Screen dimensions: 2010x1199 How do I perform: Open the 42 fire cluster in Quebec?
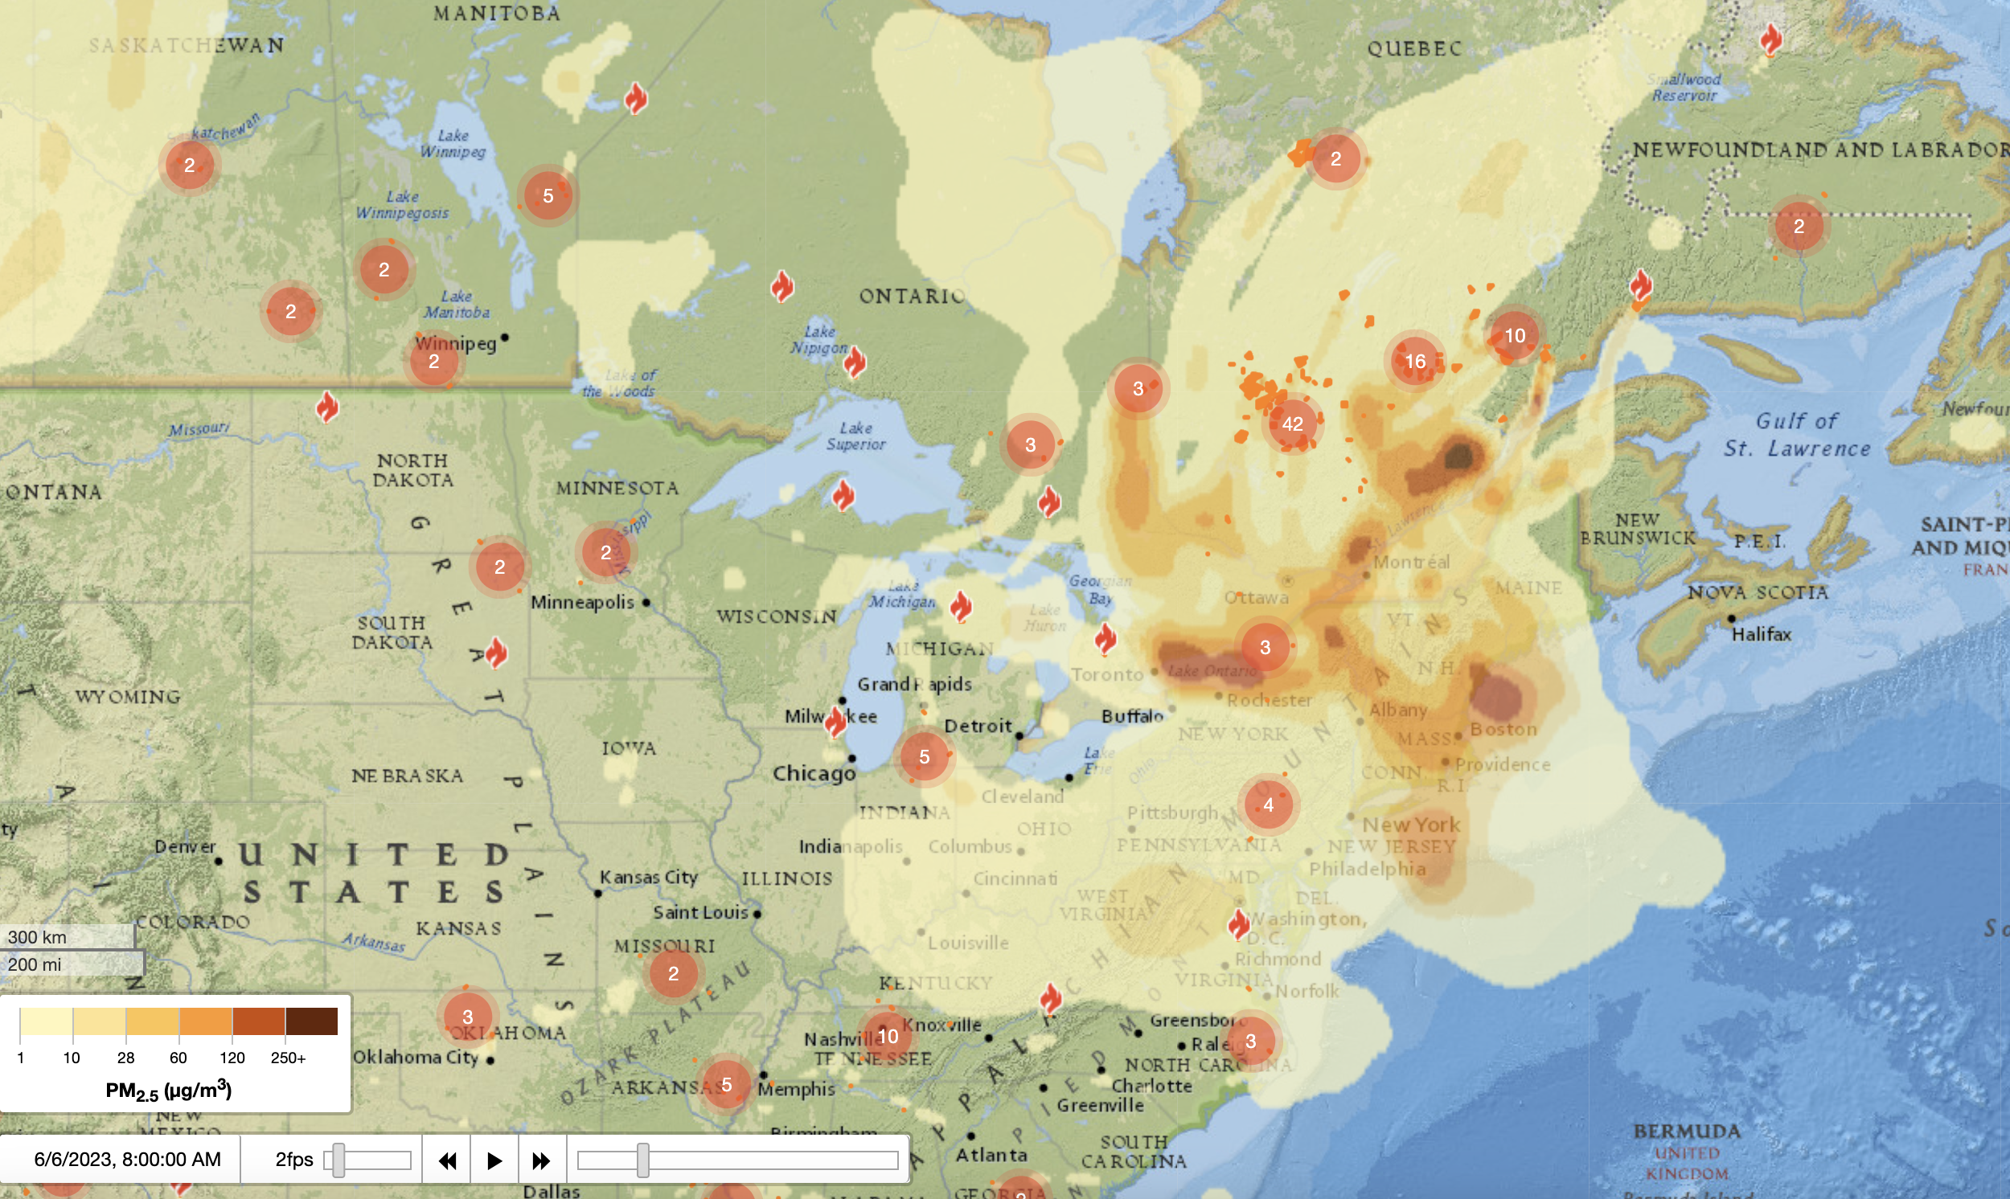[x=1291, y=424]
